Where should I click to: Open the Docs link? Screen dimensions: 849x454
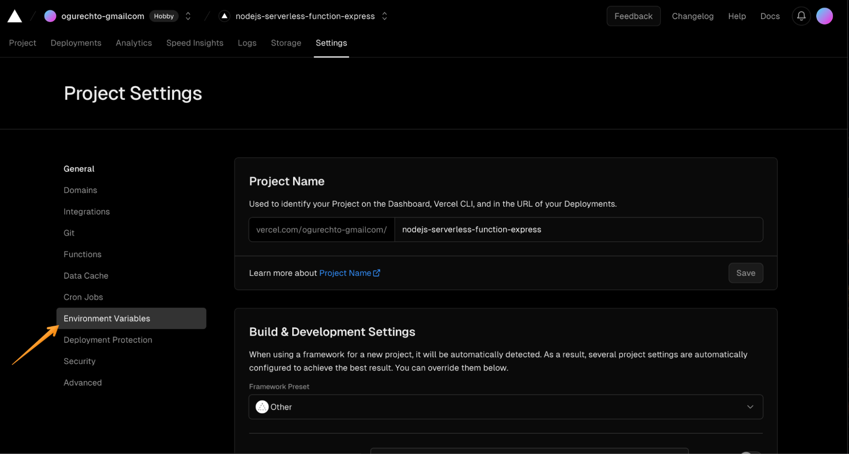pos(770,16)
